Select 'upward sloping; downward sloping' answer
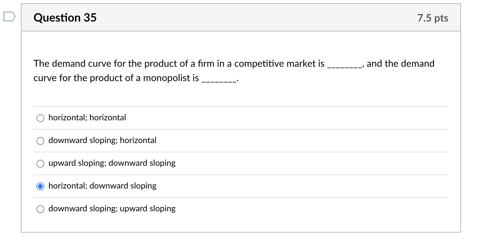The width and height of the screenshot is (484, 243). (x=40, y=164)
